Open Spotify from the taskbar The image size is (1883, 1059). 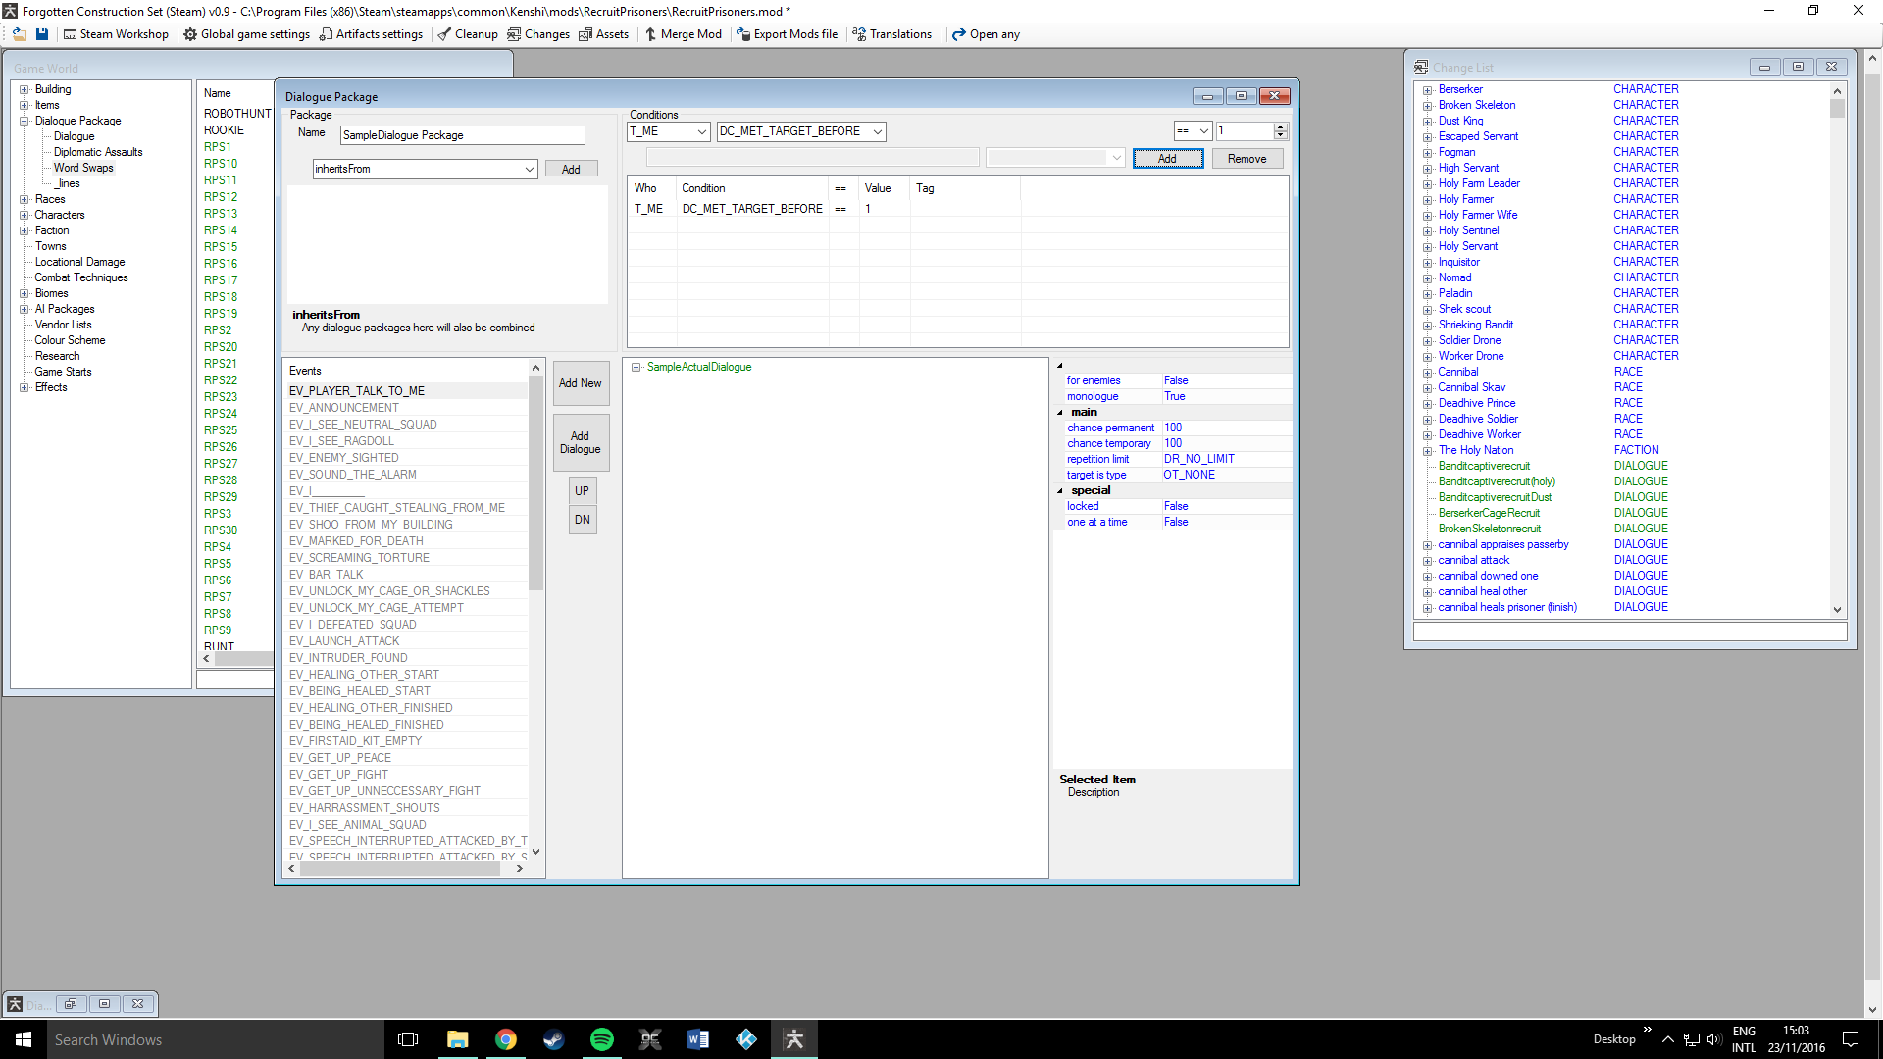coord(601,1039)
